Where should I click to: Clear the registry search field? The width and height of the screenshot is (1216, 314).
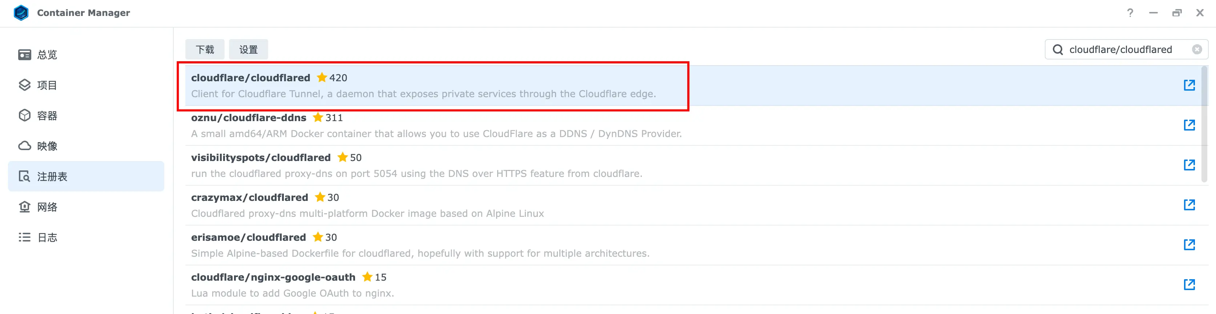click(x=1197, y=49)
